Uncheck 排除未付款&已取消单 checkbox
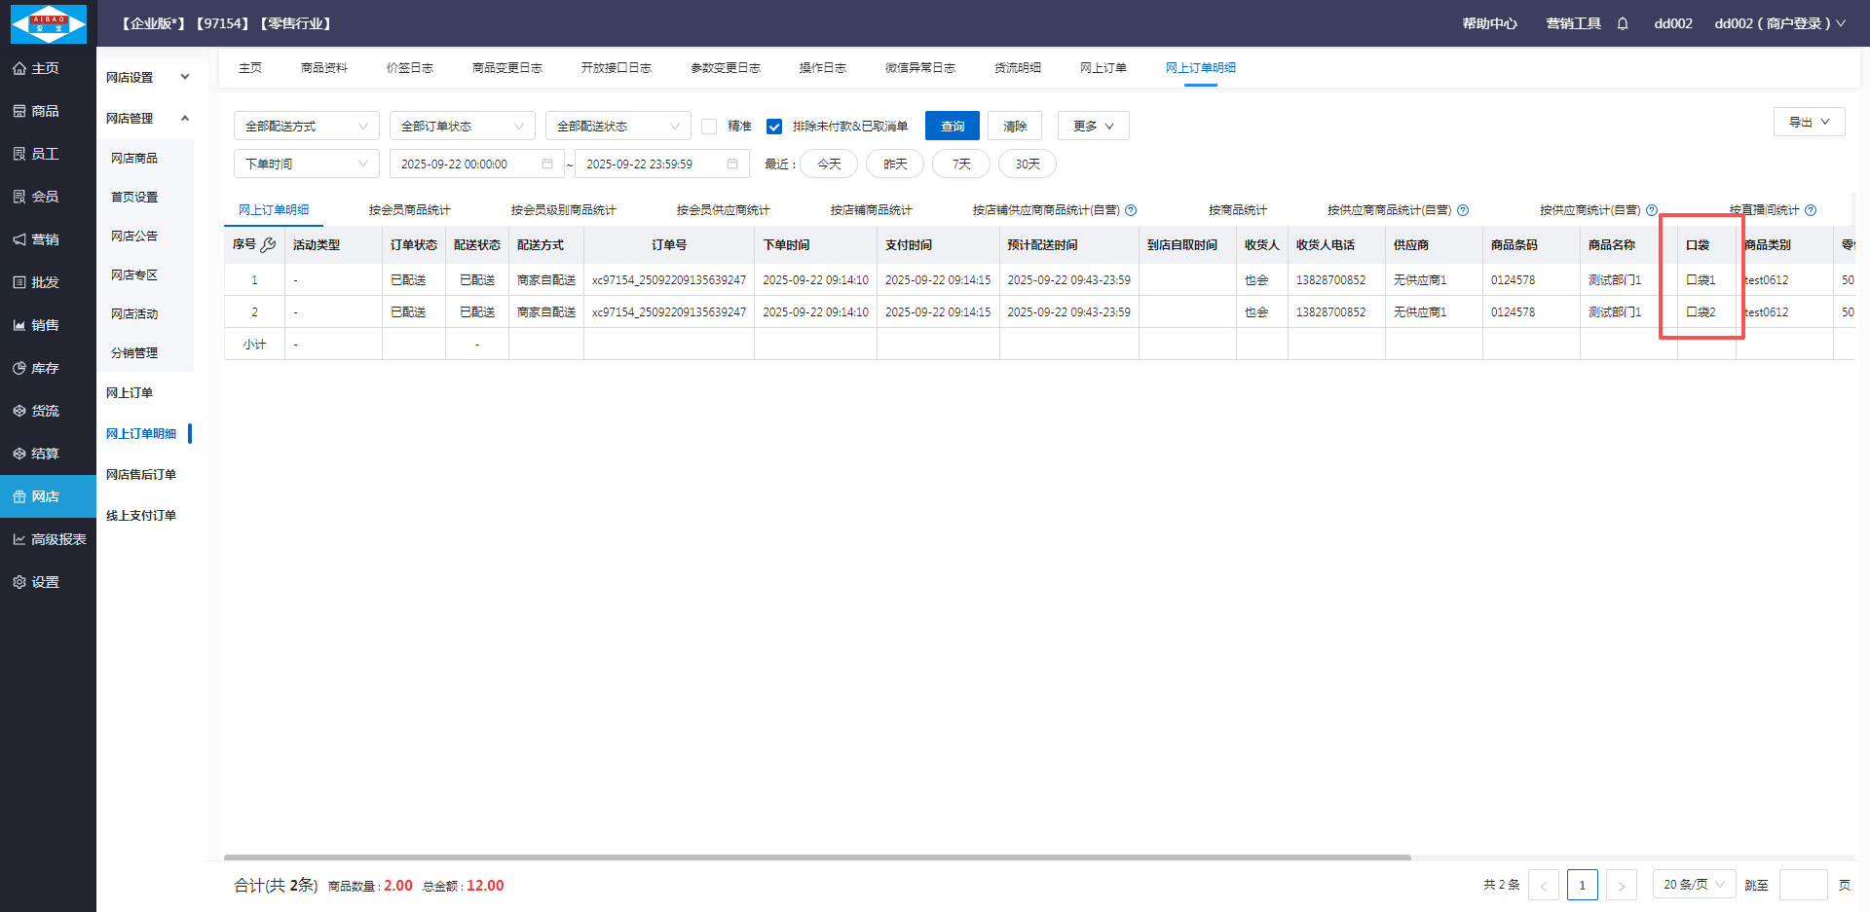1870x912 pixels. click(774, 127)
